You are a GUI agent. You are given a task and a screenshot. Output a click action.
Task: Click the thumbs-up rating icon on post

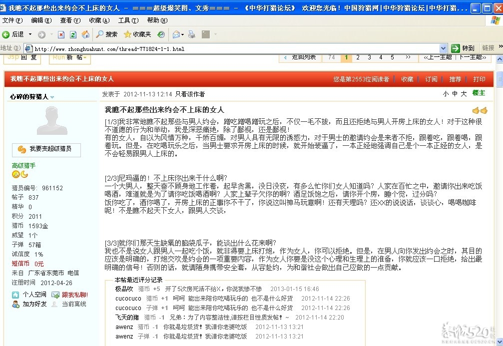point(480,110)
